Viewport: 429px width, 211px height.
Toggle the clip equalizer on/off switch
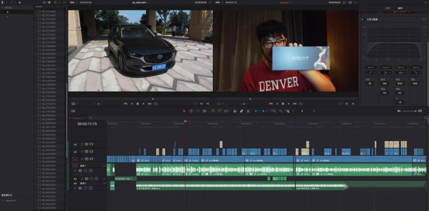[x=362, y=19]
